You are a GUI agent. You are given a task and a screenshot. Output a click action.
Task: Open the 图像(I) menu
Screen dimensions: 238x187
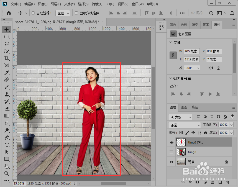click(43, 4)
